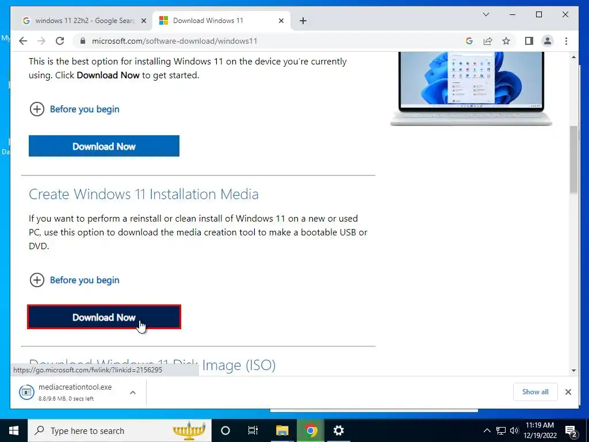Click the scrollbar down arrow
This screenshot has height=442, width=589.
pos(573,370)
